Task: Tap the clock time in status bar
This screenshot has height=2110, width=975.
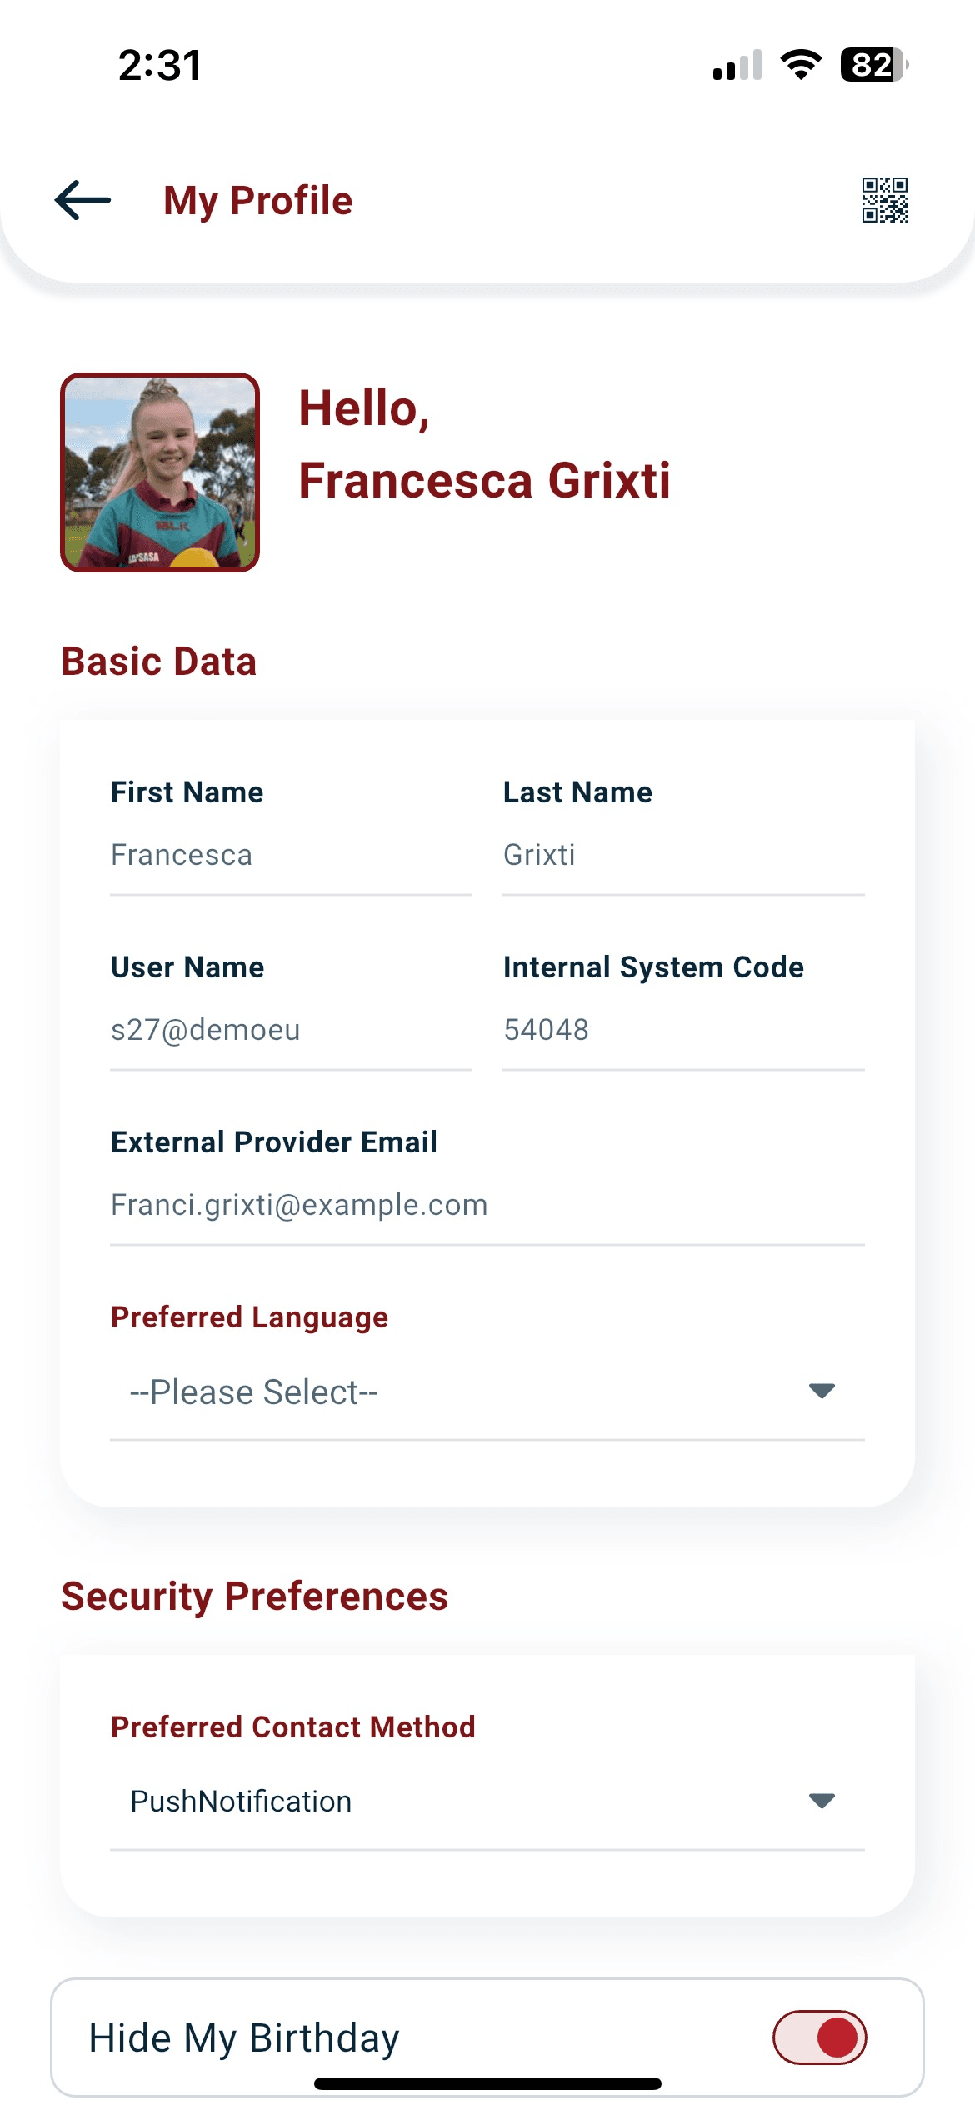Action: [x=160, y=65]
